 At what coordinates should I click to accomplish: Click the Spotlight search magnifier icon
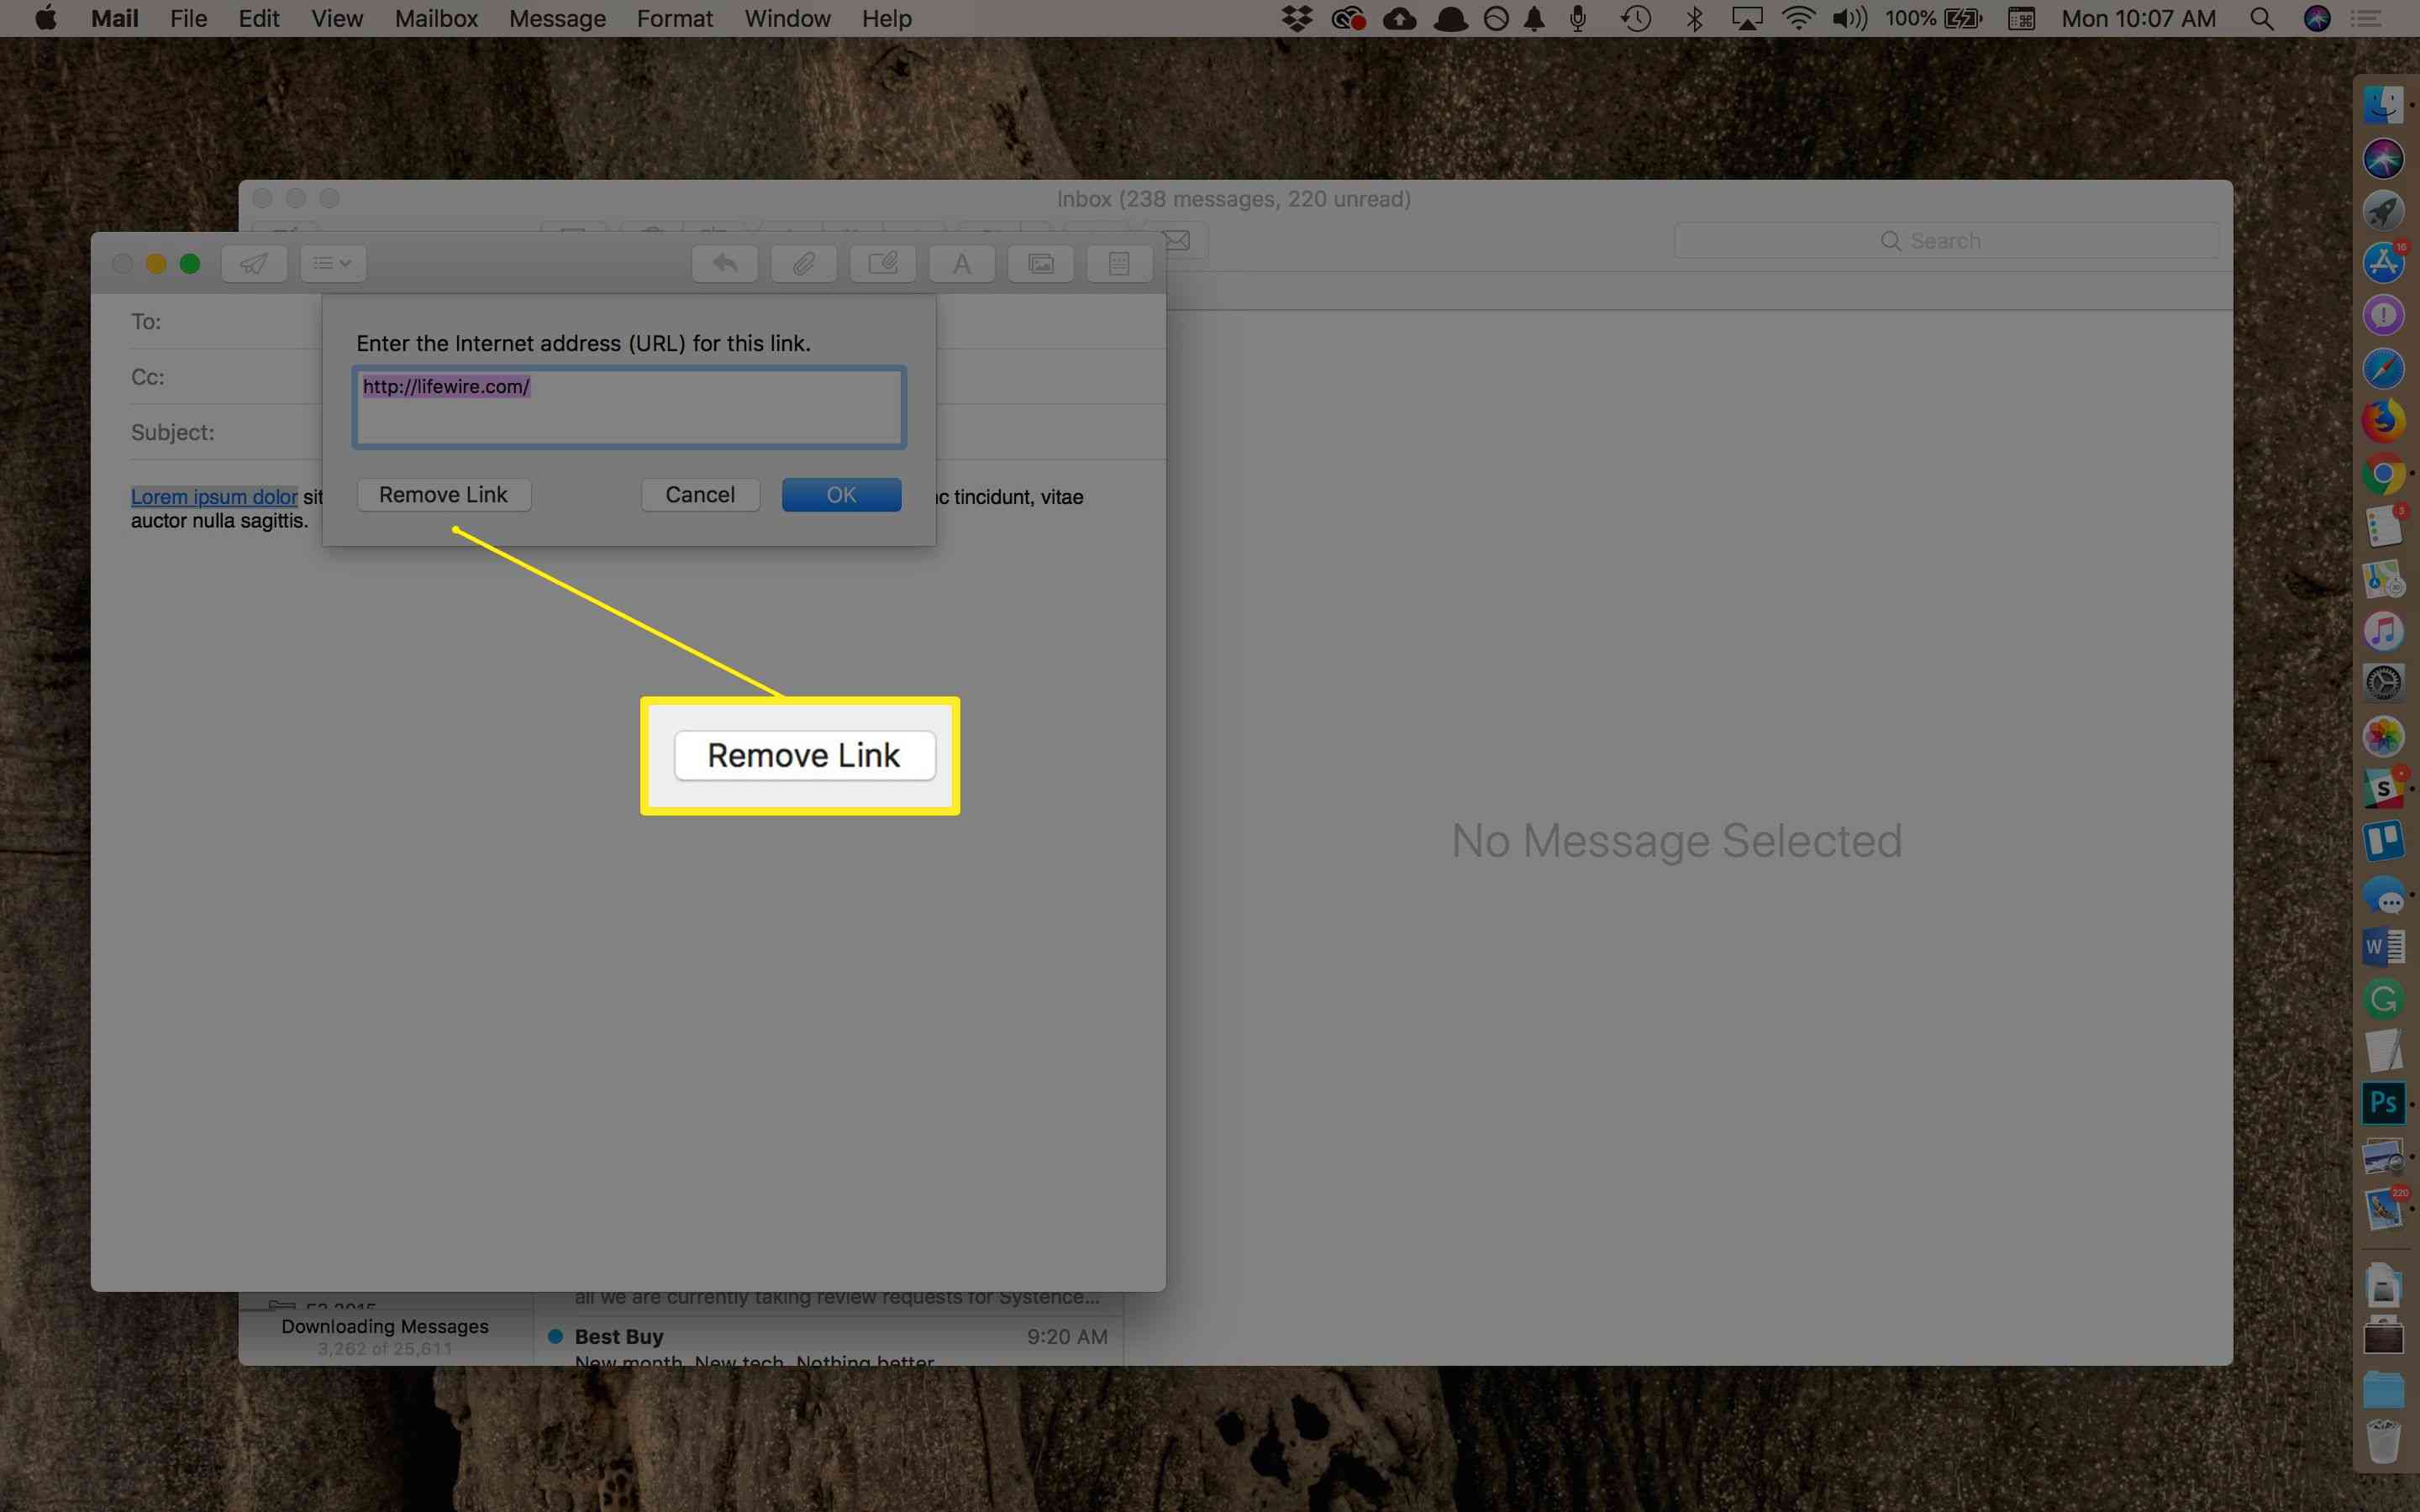2262,18
